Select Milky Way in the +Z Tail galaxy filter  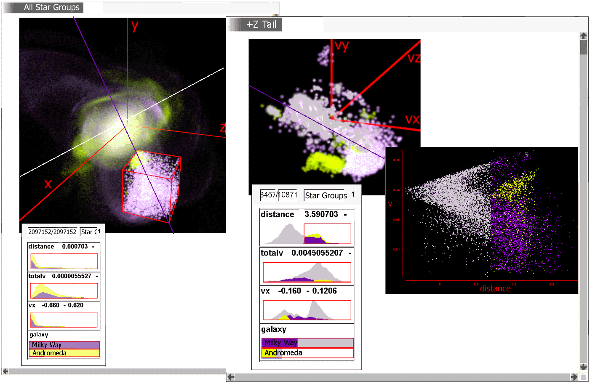(x=307, y=343)
